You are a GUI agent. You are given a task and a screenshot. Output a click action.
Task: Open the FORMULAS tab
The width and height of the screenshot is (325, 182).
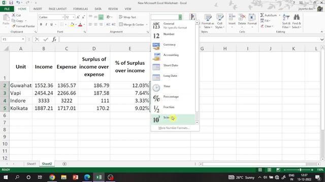click(x=80, y=9)
